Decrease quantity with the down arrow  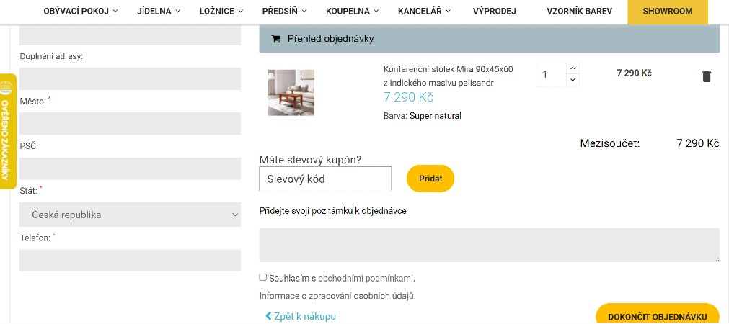[573, 80]
